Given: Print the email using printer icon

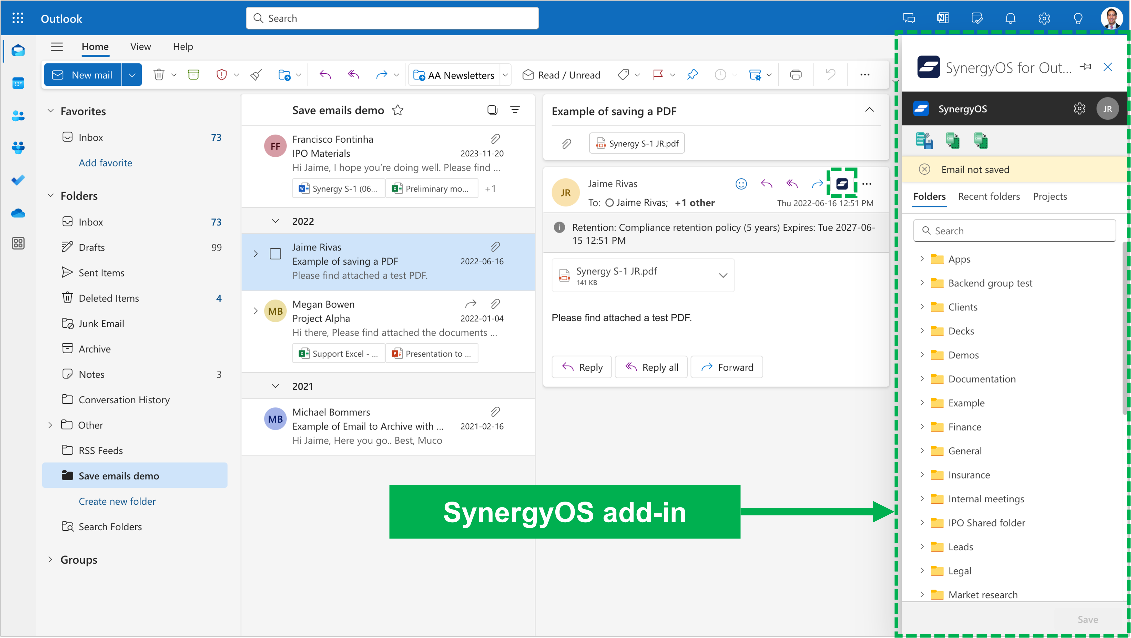Looking at the screenshot, I should (796, 75).
